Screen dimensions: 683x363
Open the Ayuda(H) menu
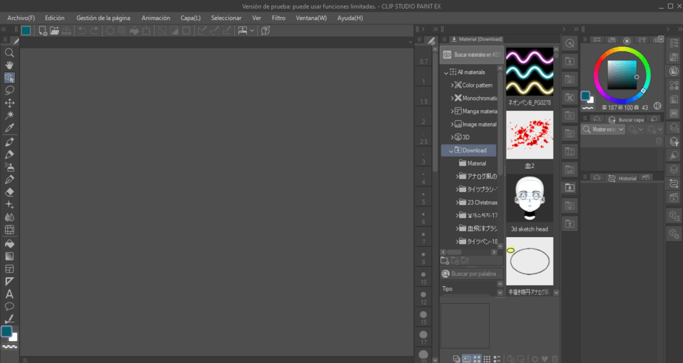(x=350, y=18)
